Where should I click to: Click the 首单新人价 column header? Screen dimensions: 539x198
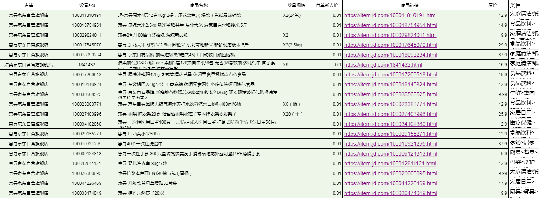tap(327, 5)
